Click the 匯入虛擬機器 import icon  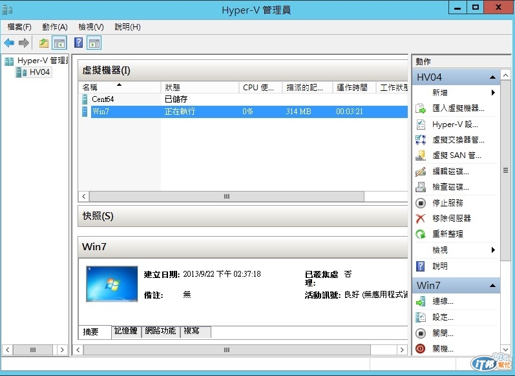tap(421, 108)
